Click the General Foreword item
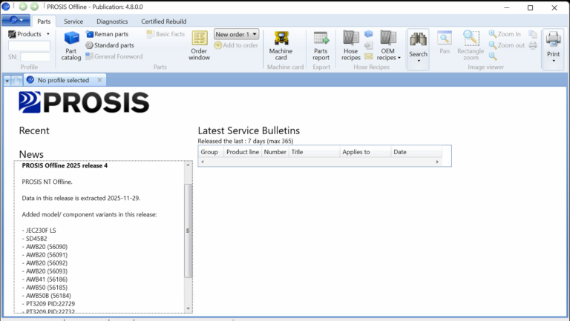The height and width of the screenshot is (321, 570). point(114,56)
